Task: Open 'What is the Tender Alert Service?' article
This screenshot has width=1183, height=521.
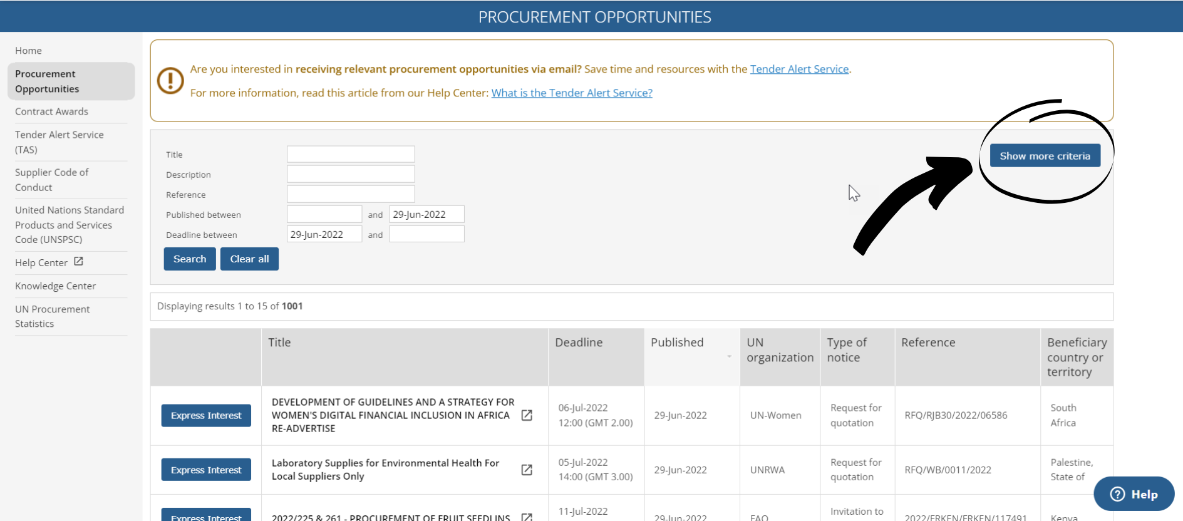Action: point(571,93)
